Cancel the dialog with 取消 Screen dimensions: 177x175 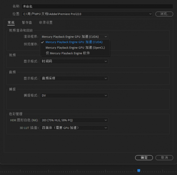(x=164, y=158)
